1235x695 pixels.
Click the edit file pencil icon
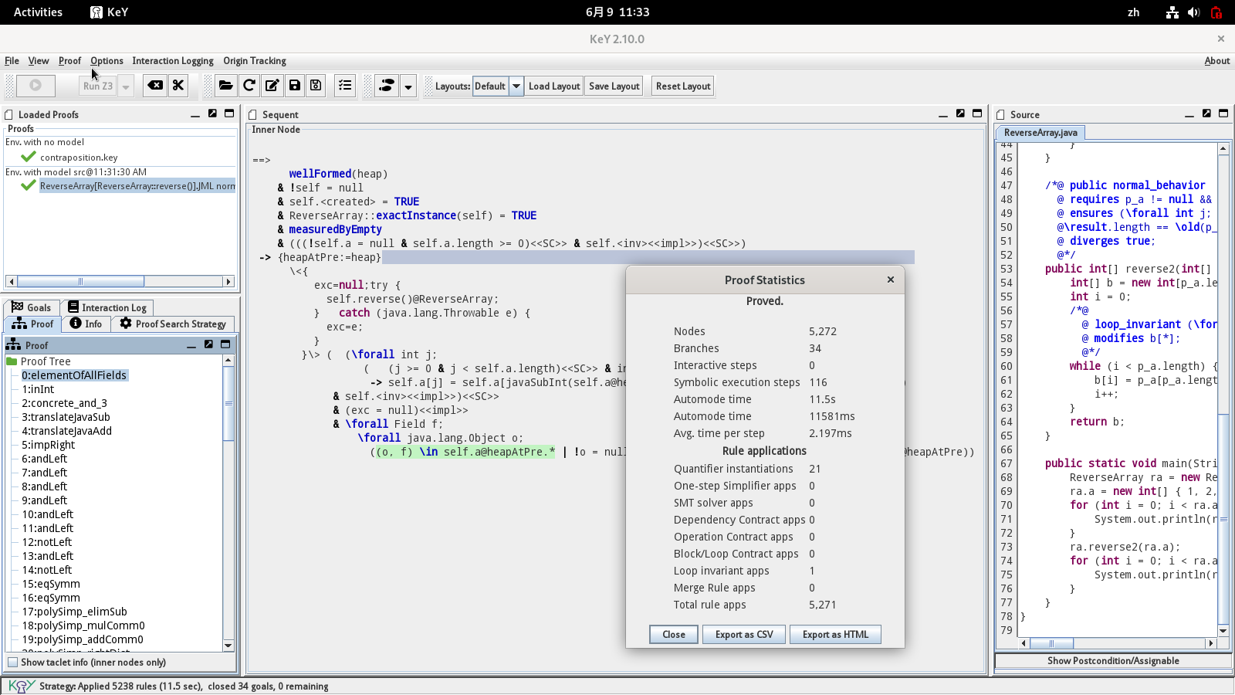click(x=272, y=86)
